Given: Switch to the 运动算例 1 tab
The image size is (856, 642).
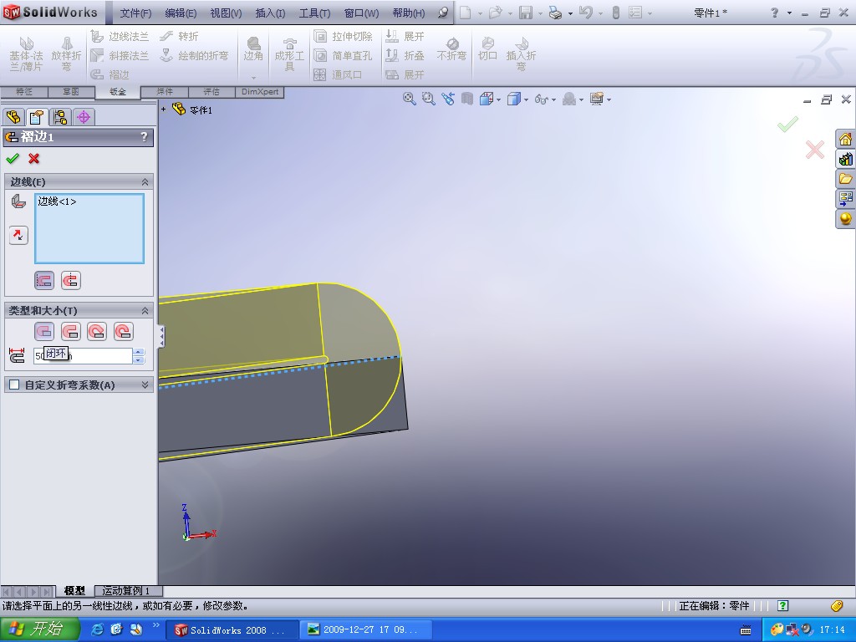Looking at the screenshot, I should pos(128,591).
